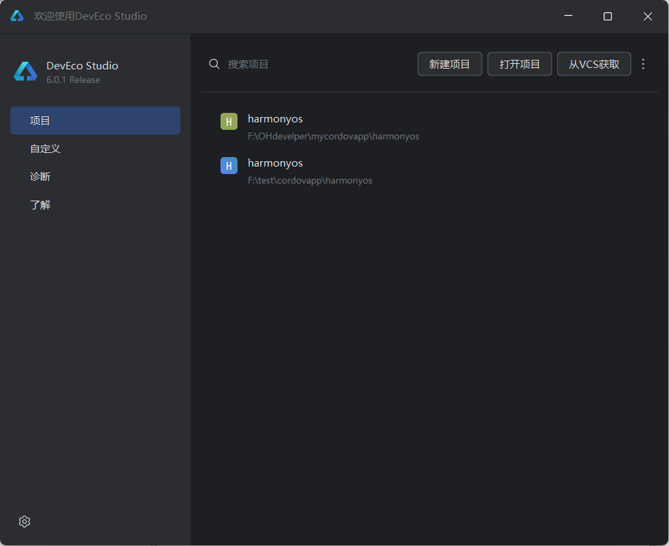
Task: Open the 了解 tab
Action: point(95,205)
